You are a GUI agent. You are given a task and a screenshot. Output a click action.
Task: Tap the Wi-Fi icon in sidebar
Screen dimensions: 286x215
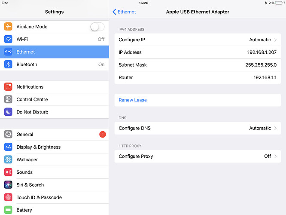coord(8,39)
